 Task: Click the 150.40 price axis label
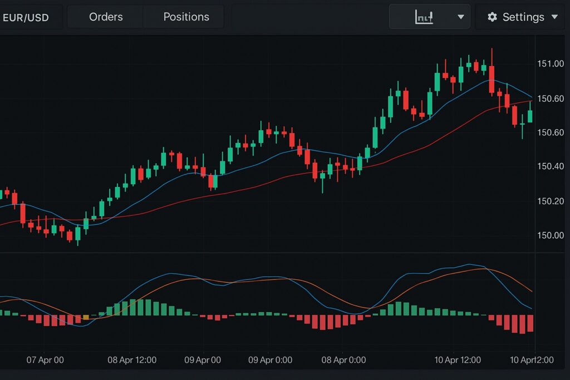pyautogui.click(x=551, y=166)
